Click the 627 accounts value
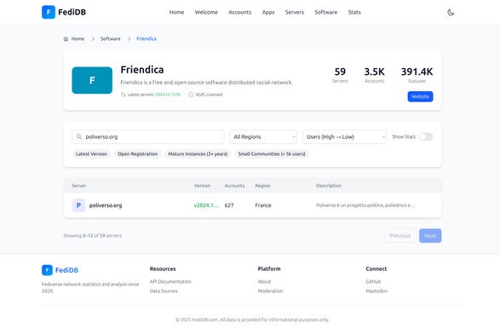 tap(229, 205)
